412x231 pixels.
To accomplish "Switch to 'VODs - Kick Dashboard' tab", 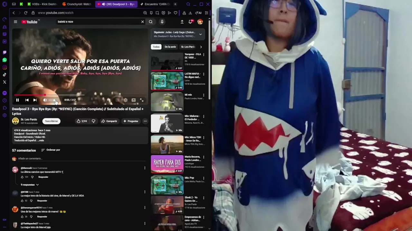I will coord(42,4).
